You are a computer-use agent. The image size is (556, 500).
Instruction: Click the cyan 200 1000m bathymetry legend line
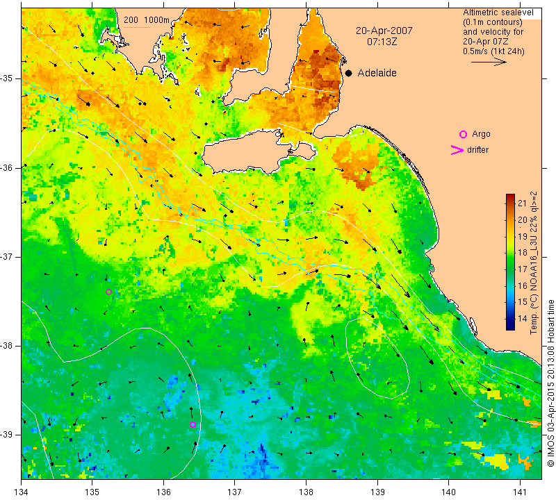tap(137, 27)
